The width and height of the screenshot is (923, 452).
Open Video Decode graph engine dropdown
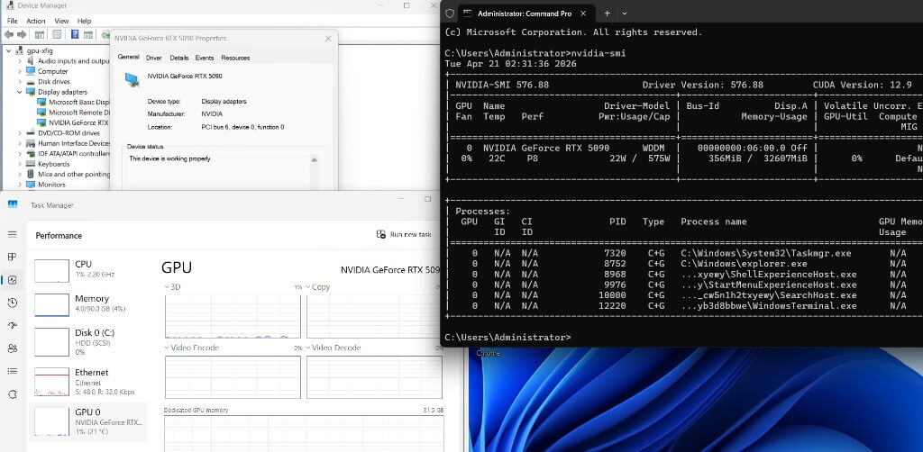coord(308,348)
